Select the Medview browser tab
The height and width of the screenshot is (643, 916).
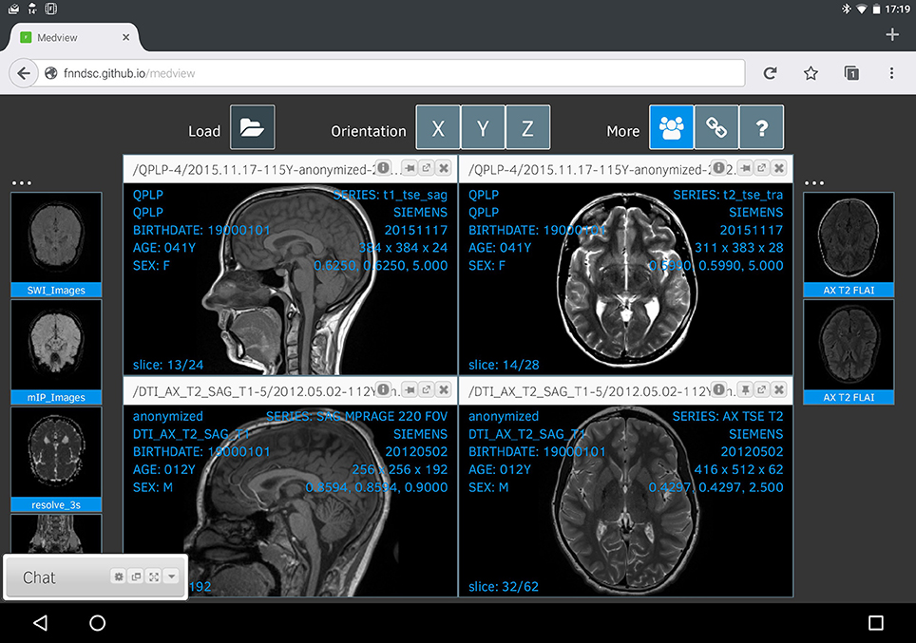(74, 37)
